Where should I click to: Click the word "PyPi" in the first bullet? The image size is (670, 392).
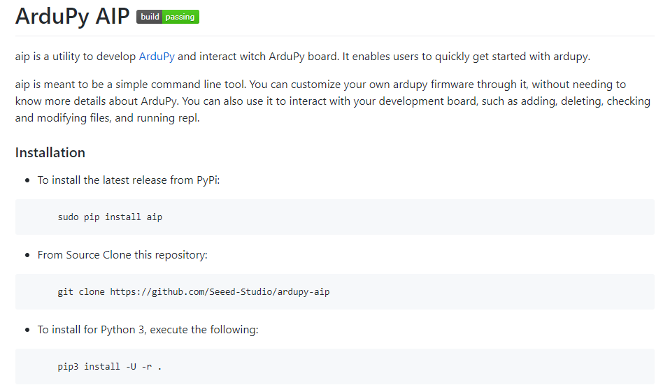(x=208, y=180)
